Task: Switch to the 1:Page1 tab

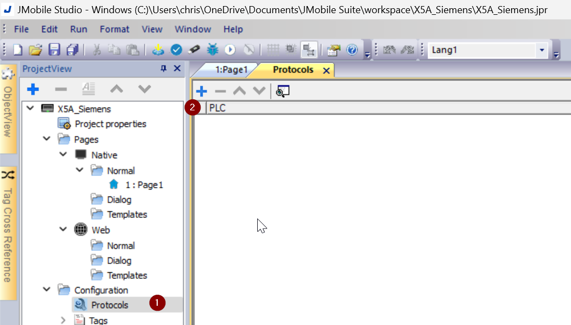Action: point(231,70)
